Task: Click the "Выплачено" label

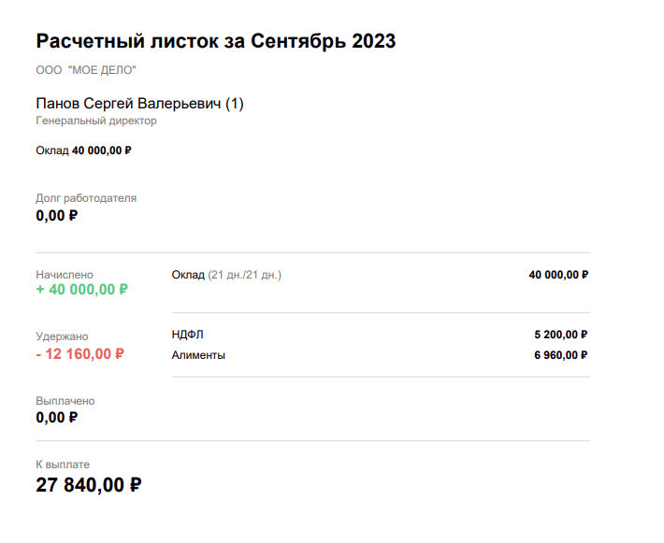Action: click(65, 401)
